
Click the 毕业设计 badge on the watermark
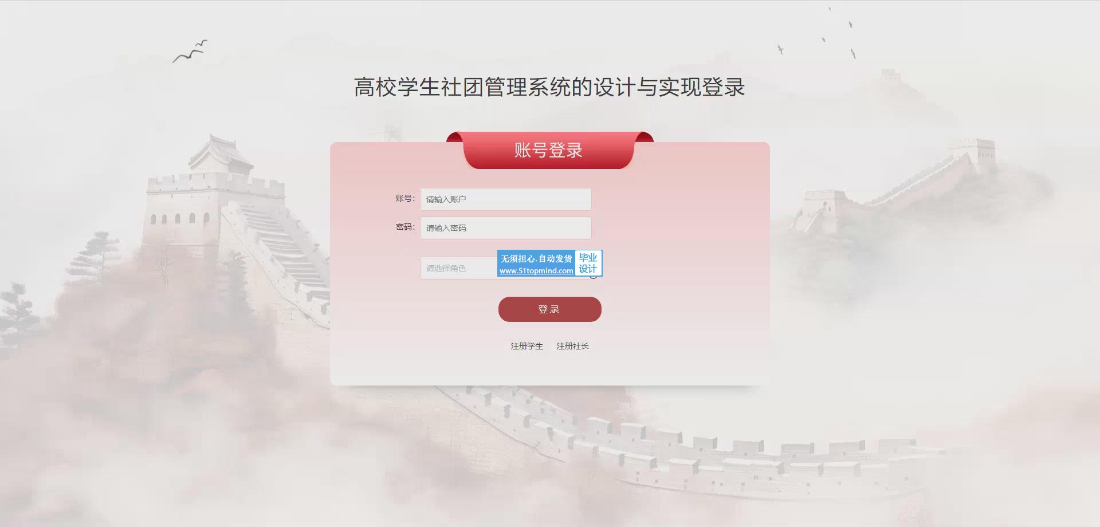pos(588,263)
